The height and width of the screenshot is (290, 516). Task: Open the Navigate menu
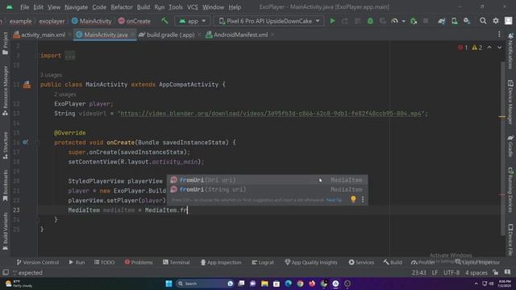coord(76,7)
